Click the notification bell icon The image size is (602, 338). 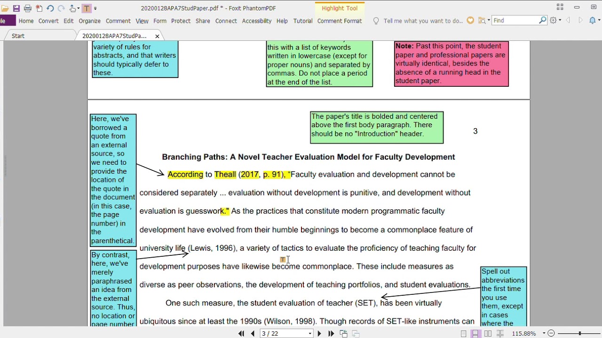[593, 20]
